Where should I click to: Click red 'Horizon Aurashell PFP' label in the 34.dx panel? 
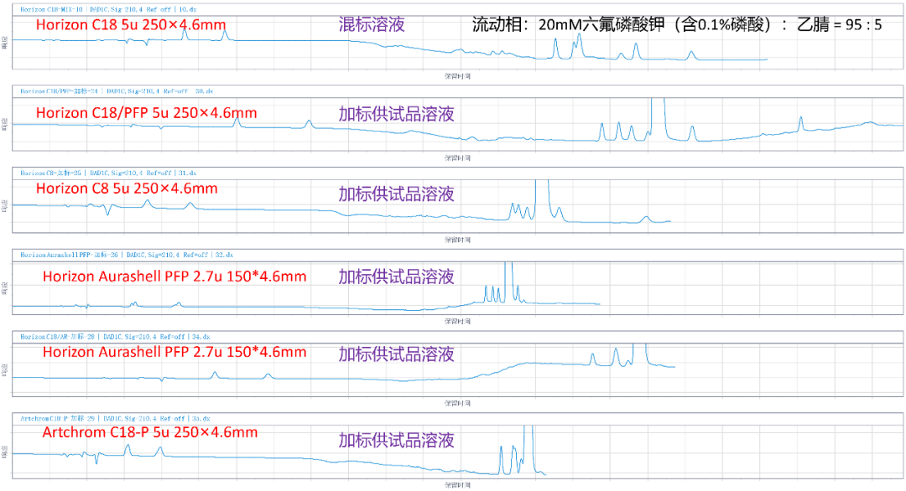(x=174, y=353)
